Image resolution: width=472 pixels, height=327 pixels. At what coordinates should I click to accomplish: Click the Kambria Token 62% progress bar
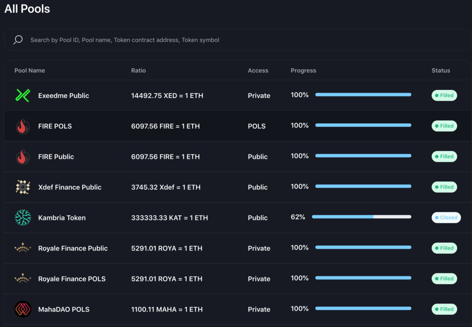[x=361, y=217]
